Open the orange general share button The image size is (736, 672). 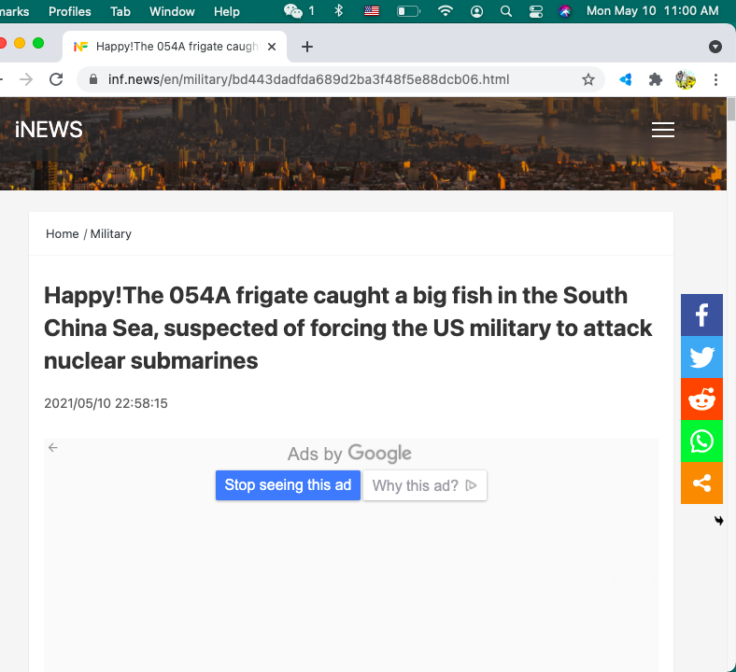click(701, 483)
